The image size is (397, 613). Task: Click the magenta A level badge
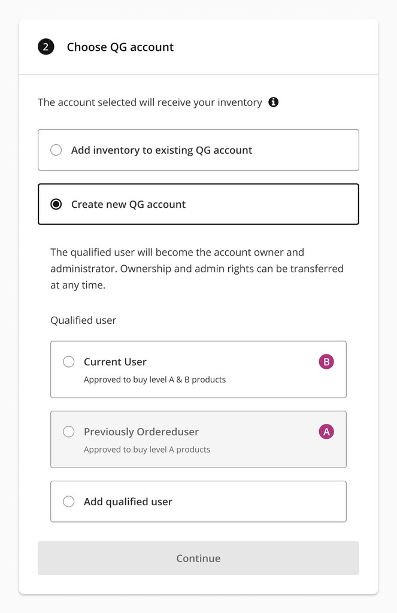pyautogui.click(x=326, y=432)
